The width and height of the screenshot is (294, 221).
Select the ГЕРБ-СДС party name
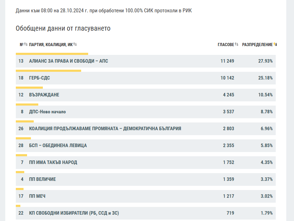(39, 78)
